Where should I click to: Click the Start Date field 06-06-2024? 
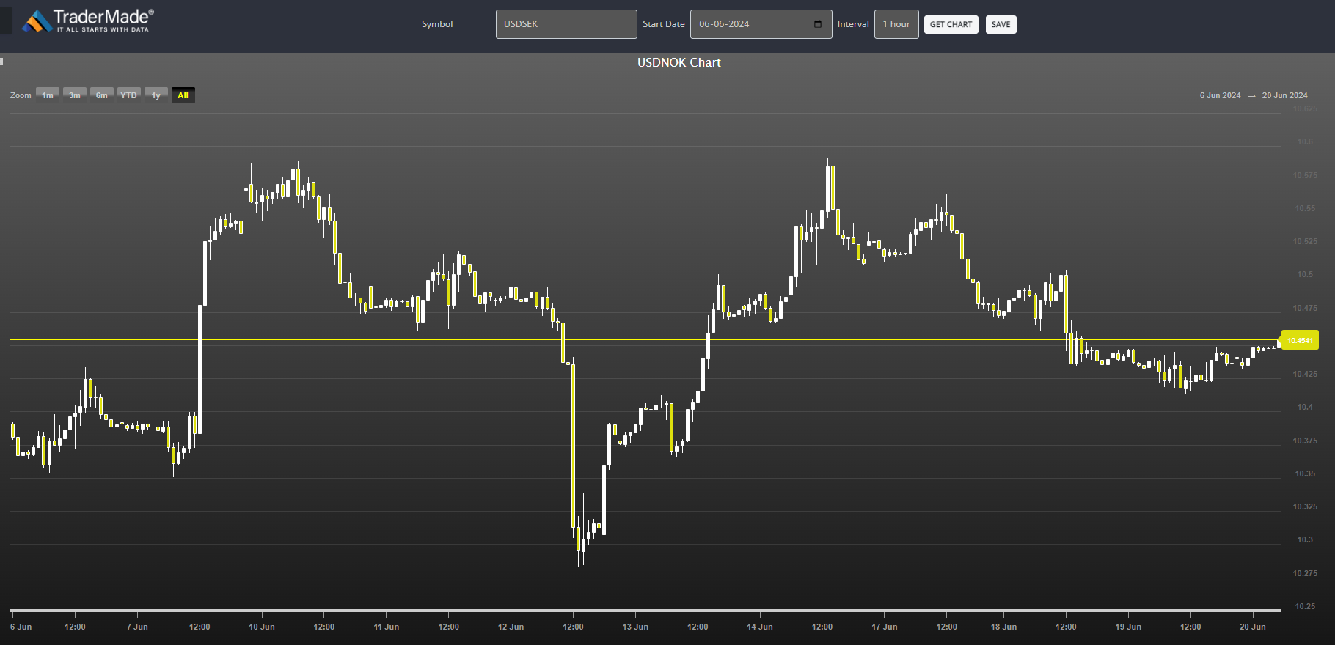[761, 24]
